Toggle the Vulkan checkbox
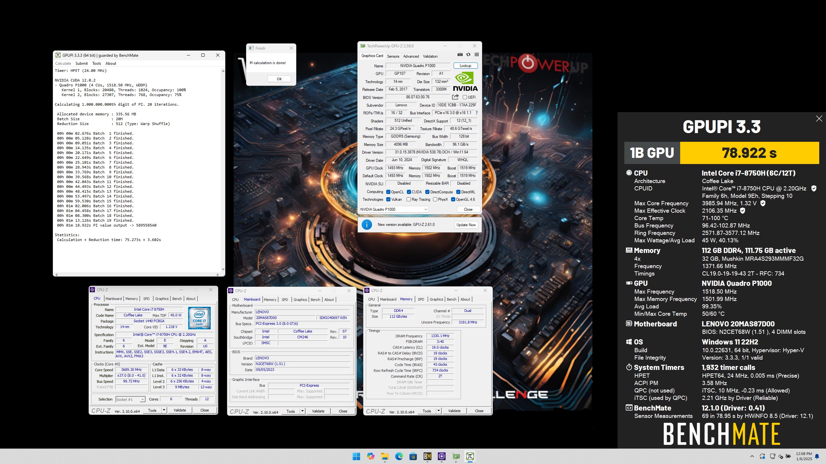This screenshot has width=826, height=464. tap(388, 199)
